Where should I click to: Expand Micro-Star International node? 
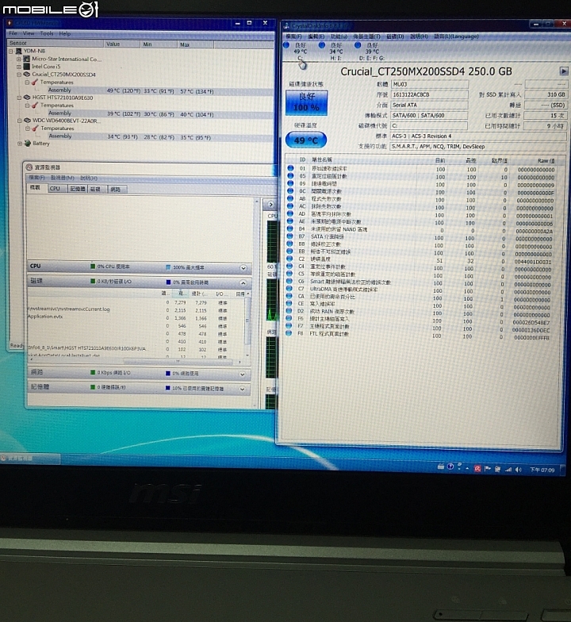click(x=19, y=59)
